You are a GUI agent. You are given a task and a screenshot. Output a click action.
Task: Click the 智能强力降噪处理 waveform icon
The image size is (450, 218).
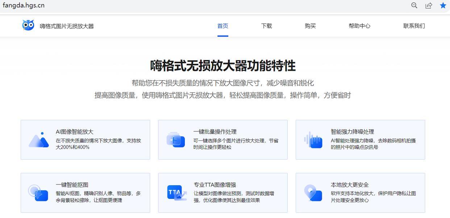click(x=313, y=140)
